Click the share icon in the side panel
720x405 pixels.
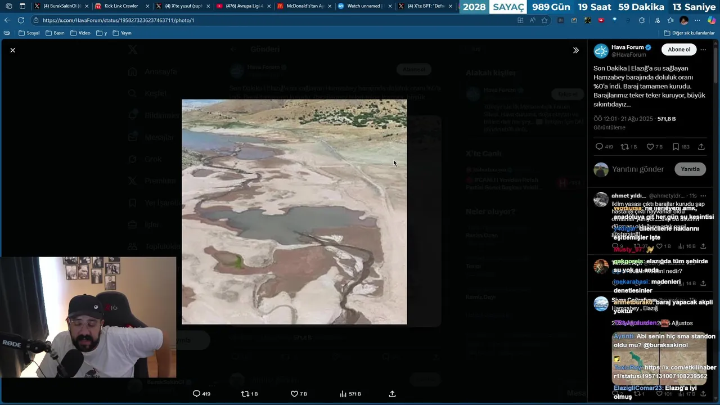[701, 147]
